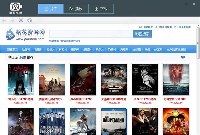Select the 科幻片 category
This screenshot has width=200, height=135.
(x=63, y=49)
